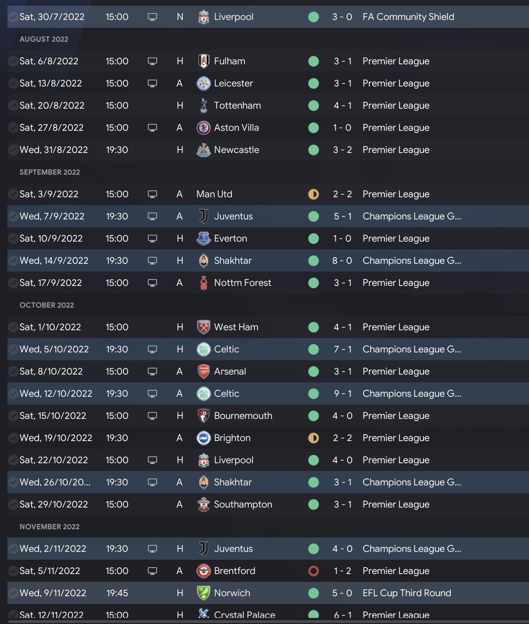Open the EFL Cup Third Round competition
Viewport: 529px width, 624px height.
coord(407,593)
